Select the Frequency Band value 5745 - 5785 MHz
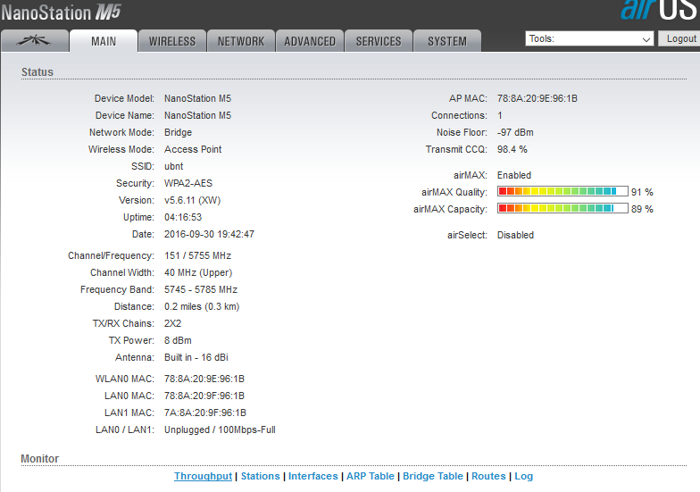The image size is (700, 492). click(201, 289)
